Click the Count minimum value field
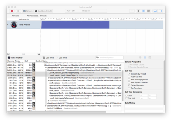Image resolution: width=172 pixels, height=121 pixels. (x=144, y=96)
